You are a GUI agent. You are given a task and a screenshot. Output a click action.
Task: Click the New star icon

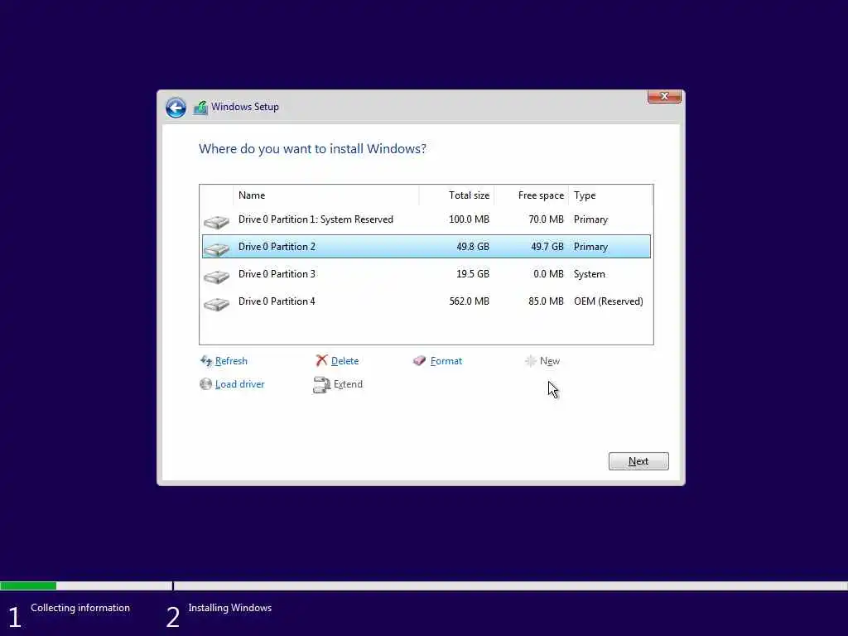[x=531, y=361]
